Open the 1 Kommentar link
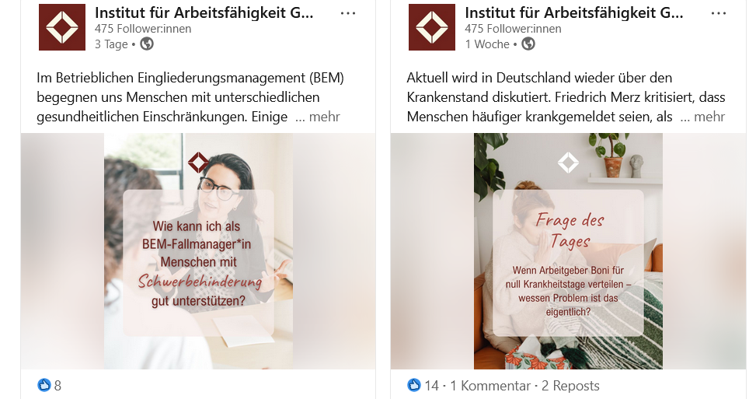Screen dimensions: 756x399 [490, 386]
